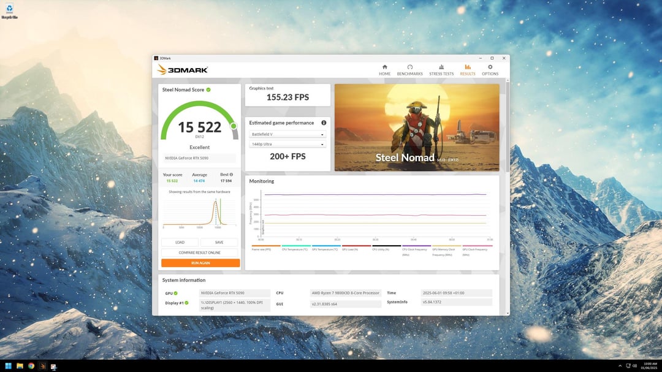Click the NVIDIA GeForce RTX 5090 GPU field

coord(235,292)
